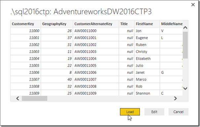The height and width of the screenshot is (127, 200).
Task: Click the cell AW00011005
Action: coord(96,65)
